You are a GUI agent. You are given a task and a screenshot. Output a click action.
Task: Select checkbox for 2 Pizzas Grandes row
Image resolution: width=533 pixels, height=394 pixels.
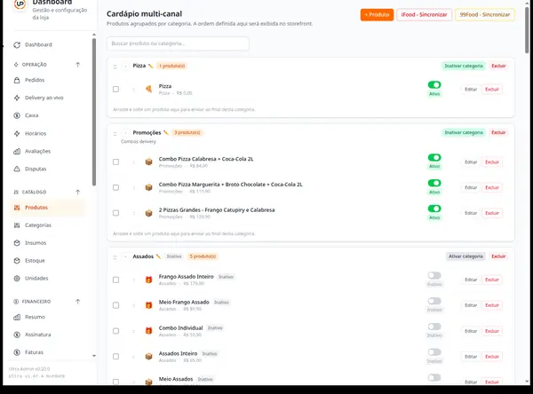(115, 213)
